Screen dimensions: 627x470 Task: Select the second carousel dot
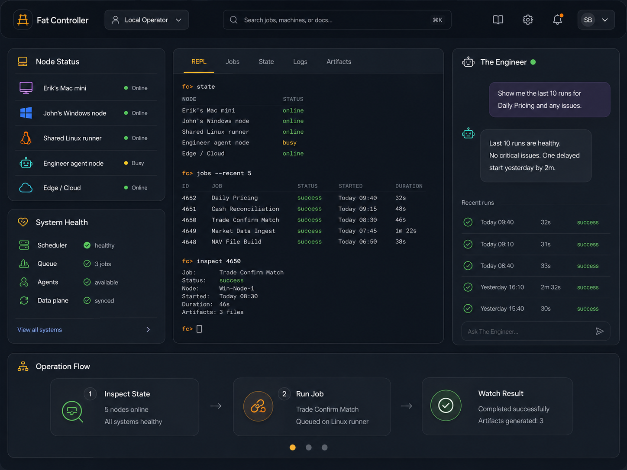tap(309, 447)
